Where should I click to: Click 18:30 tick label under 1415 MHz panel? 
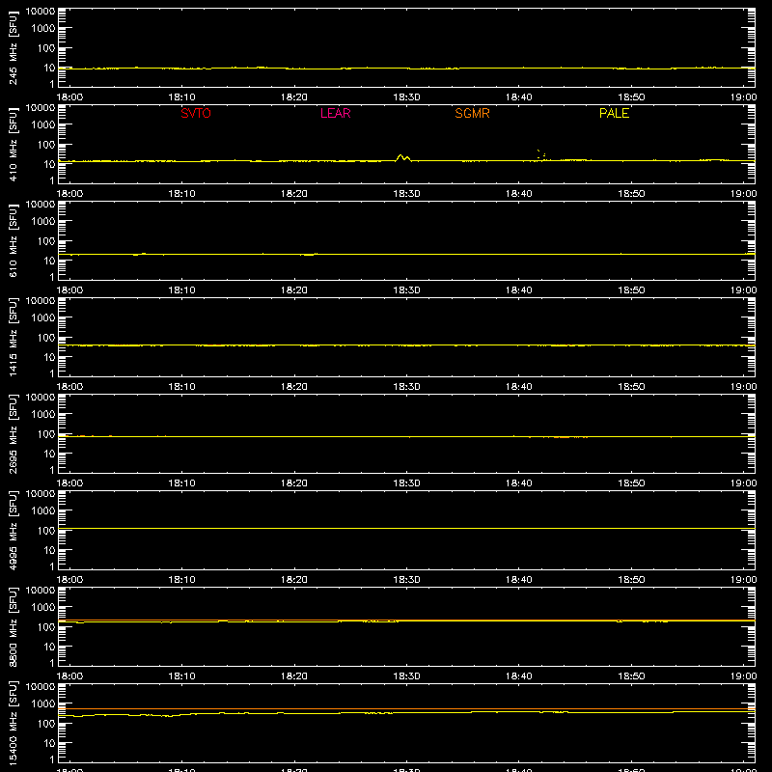[406, 387]
